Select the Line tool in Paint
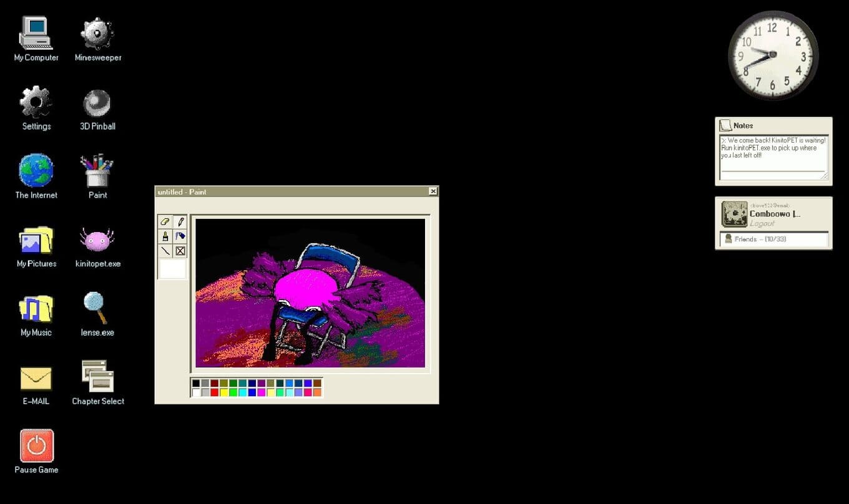The width and height of the screenshot is (849, 504). pos(165,251)
